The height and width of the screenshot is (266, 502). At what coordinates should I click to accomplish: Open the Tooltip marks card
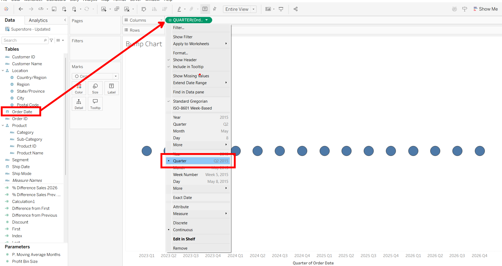click(x=95, y=104)
